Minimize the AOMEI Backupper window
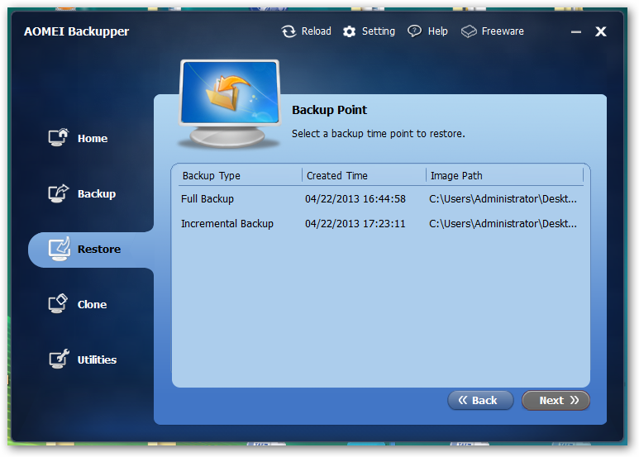Screen dimensions: 639x457 [576, 31]
